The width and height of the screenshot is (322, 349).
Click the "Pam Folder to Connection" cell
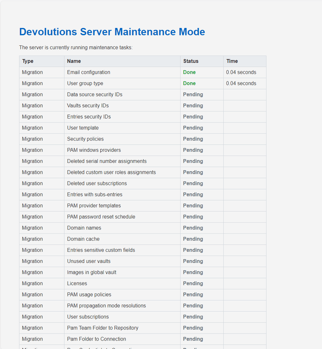point(122,340)
